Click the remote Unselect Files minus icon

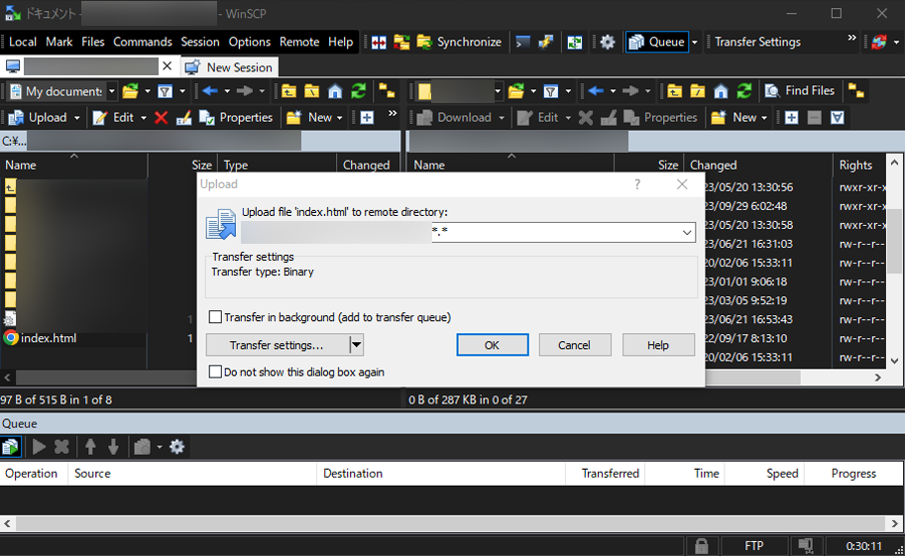tap(815, 118)
